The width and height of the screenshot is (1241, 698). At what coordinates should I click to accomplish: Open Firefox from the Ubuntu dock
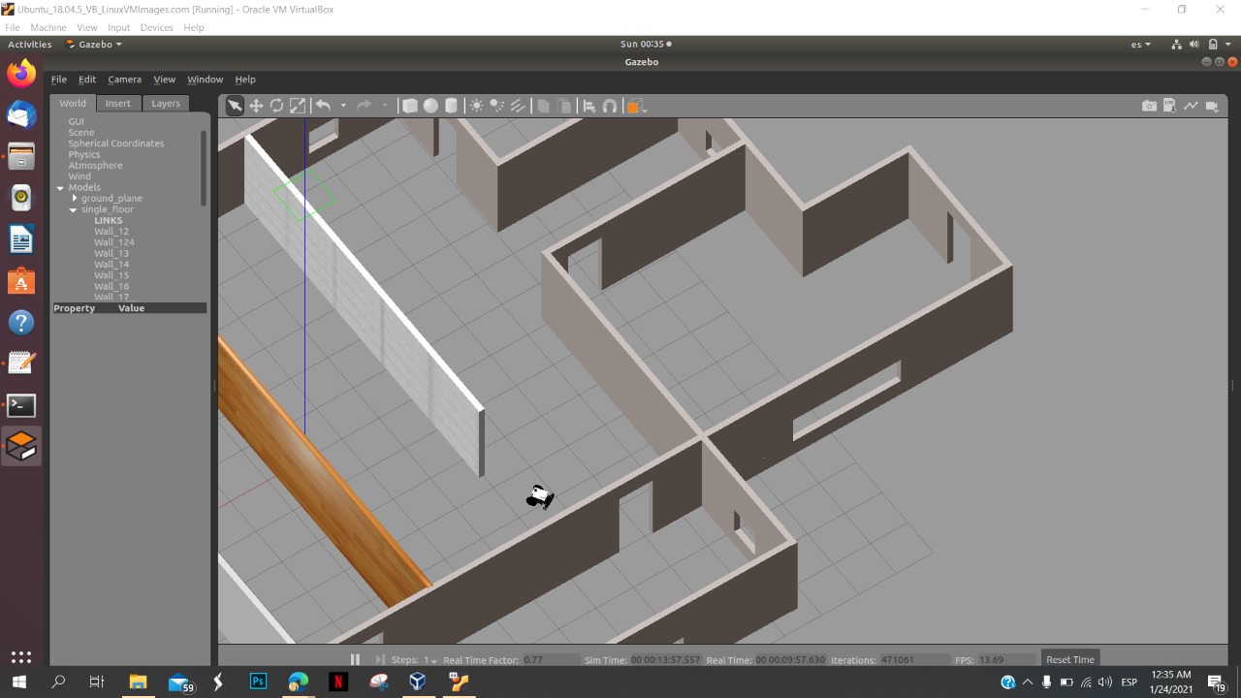(x=21, y=74)
